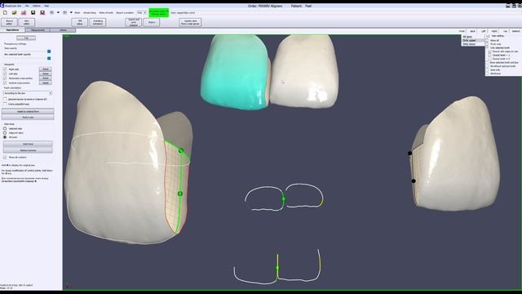Adjust the Jaws opacity slider handle
Screen dimensions: 522x294
pos(49,51)
